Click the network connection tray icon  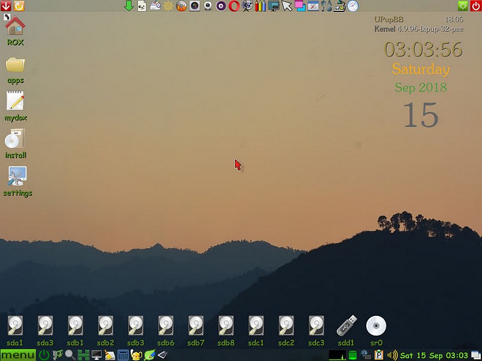(x=366, y=356)
